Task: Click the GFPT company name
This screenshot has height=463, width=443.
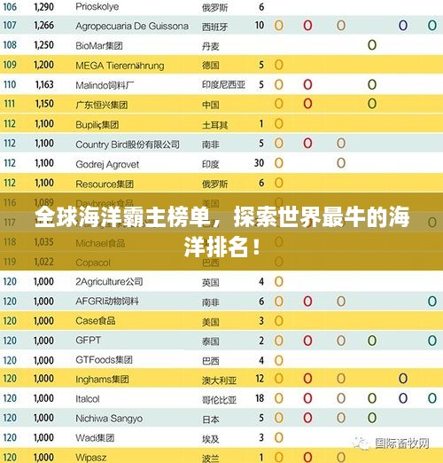Action: (88, 340)
